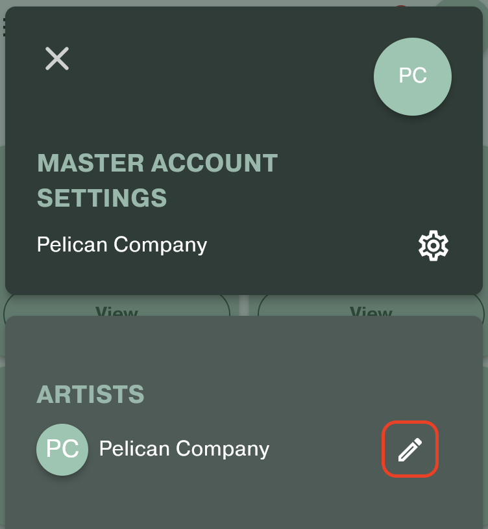Select Pelican Company under Artists

tap(184, 449)
